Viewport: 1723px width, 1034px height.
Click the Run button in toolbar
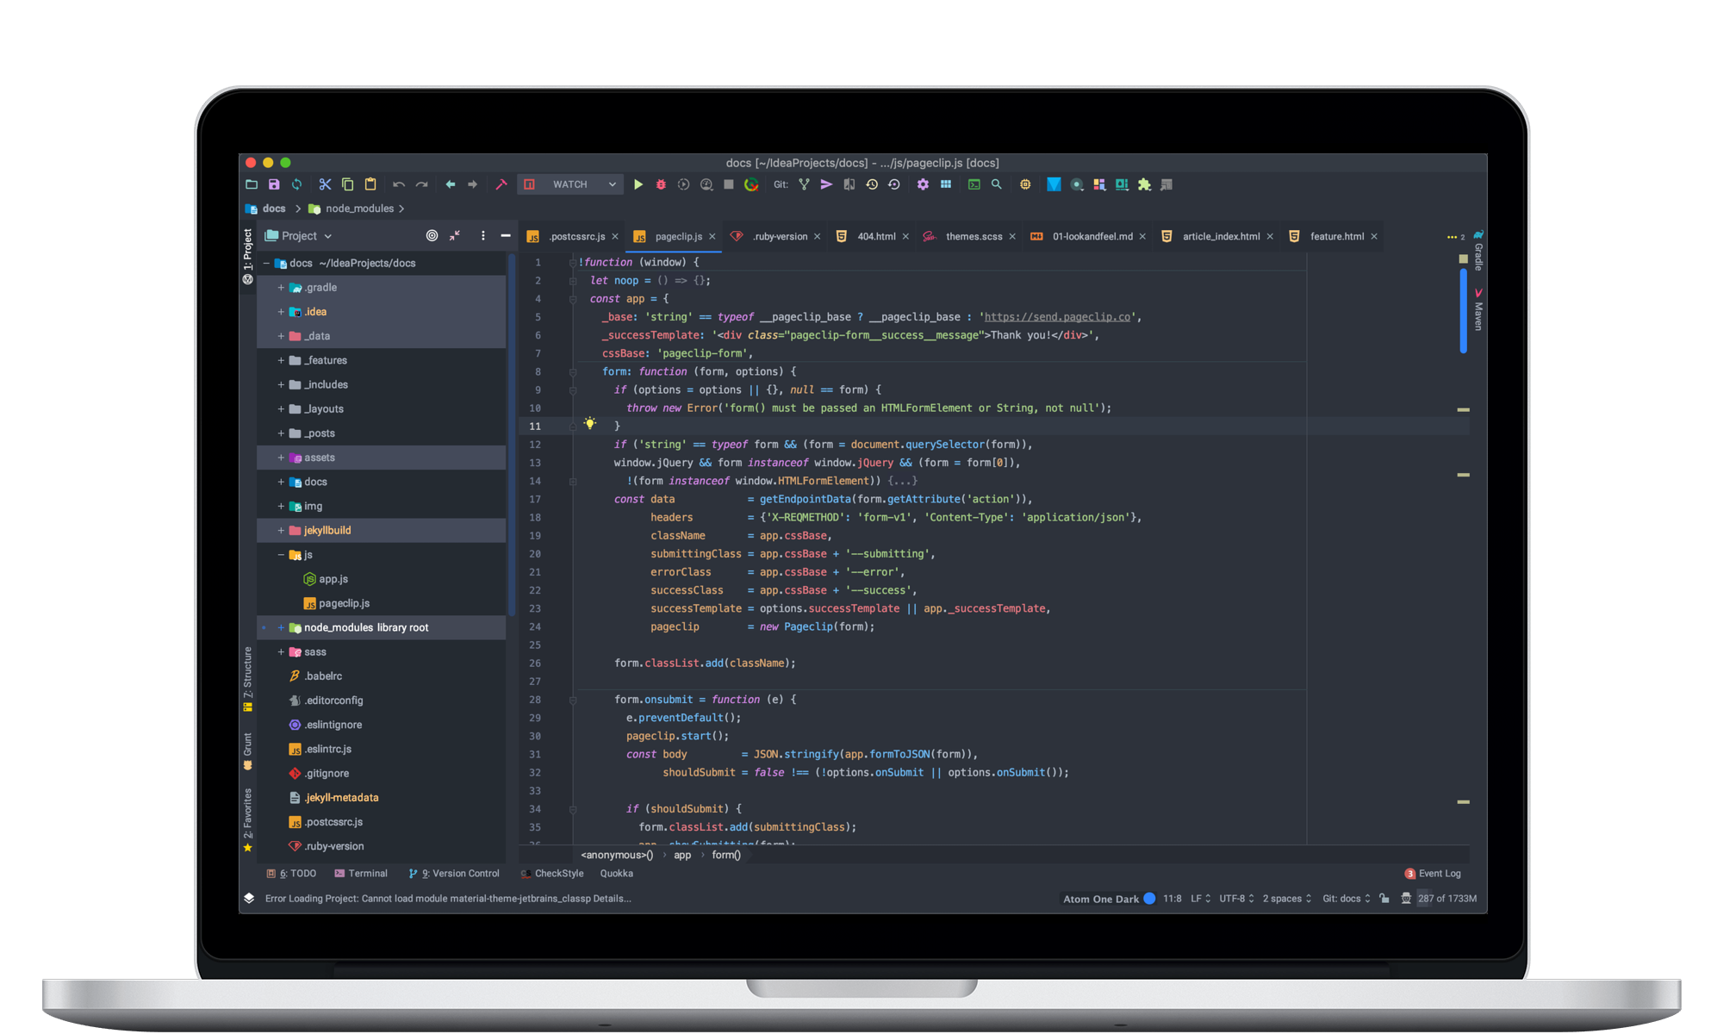(x=638, y=184)
